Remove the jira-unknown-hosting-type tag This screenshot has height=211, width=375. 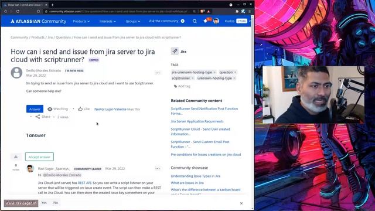tap(214, 72)
